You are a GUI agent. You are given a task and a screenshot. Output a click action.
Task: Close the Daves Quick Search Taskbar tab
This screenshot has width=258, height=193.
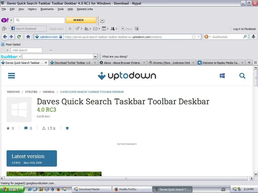pos(46,63)
